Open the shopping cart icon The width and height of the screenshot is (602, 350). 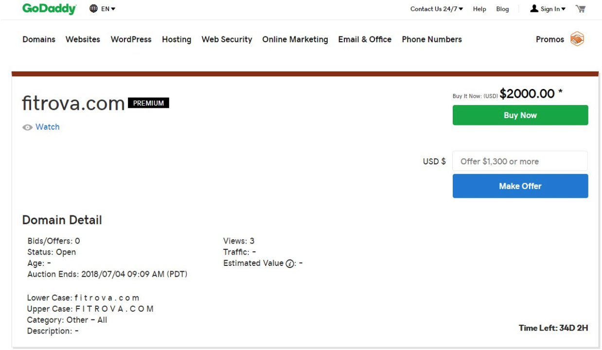coord(581,9)
